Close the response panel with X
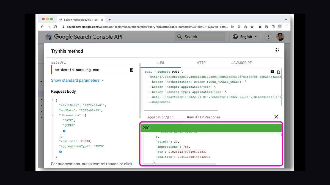Viewport: 330px width, 185px height. 276,117
